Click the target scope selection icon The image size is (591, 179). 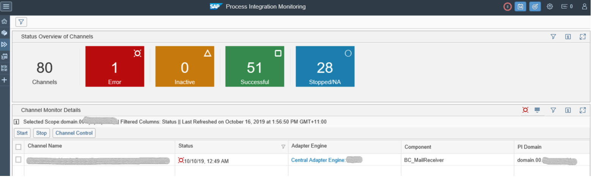[x=535, y=6]
